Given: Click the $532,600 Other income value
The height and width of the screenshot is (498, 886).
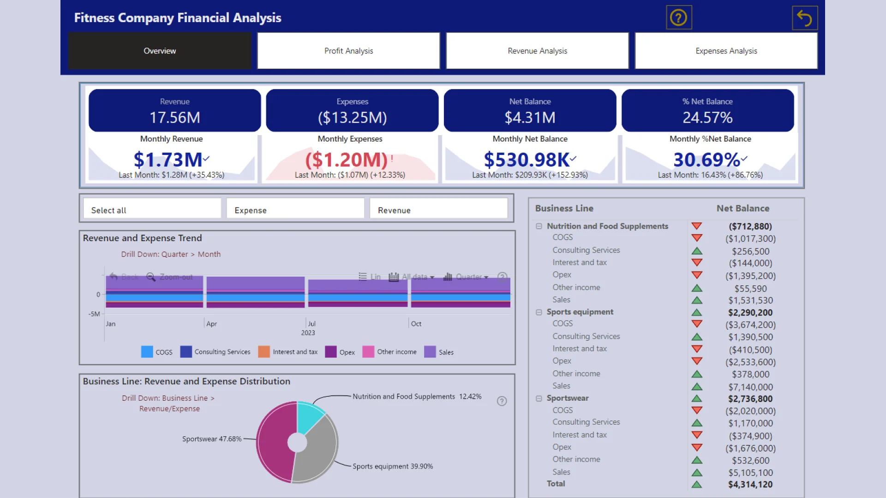Looking at the screenshot, I should (750, 460).
